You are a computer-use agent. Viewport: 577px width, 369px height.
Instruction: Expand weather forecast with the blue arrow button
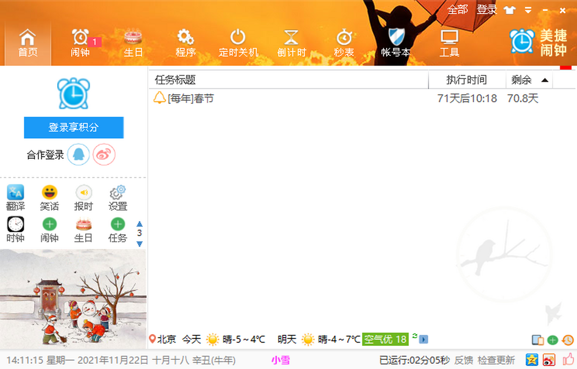[x=424, y=340]
